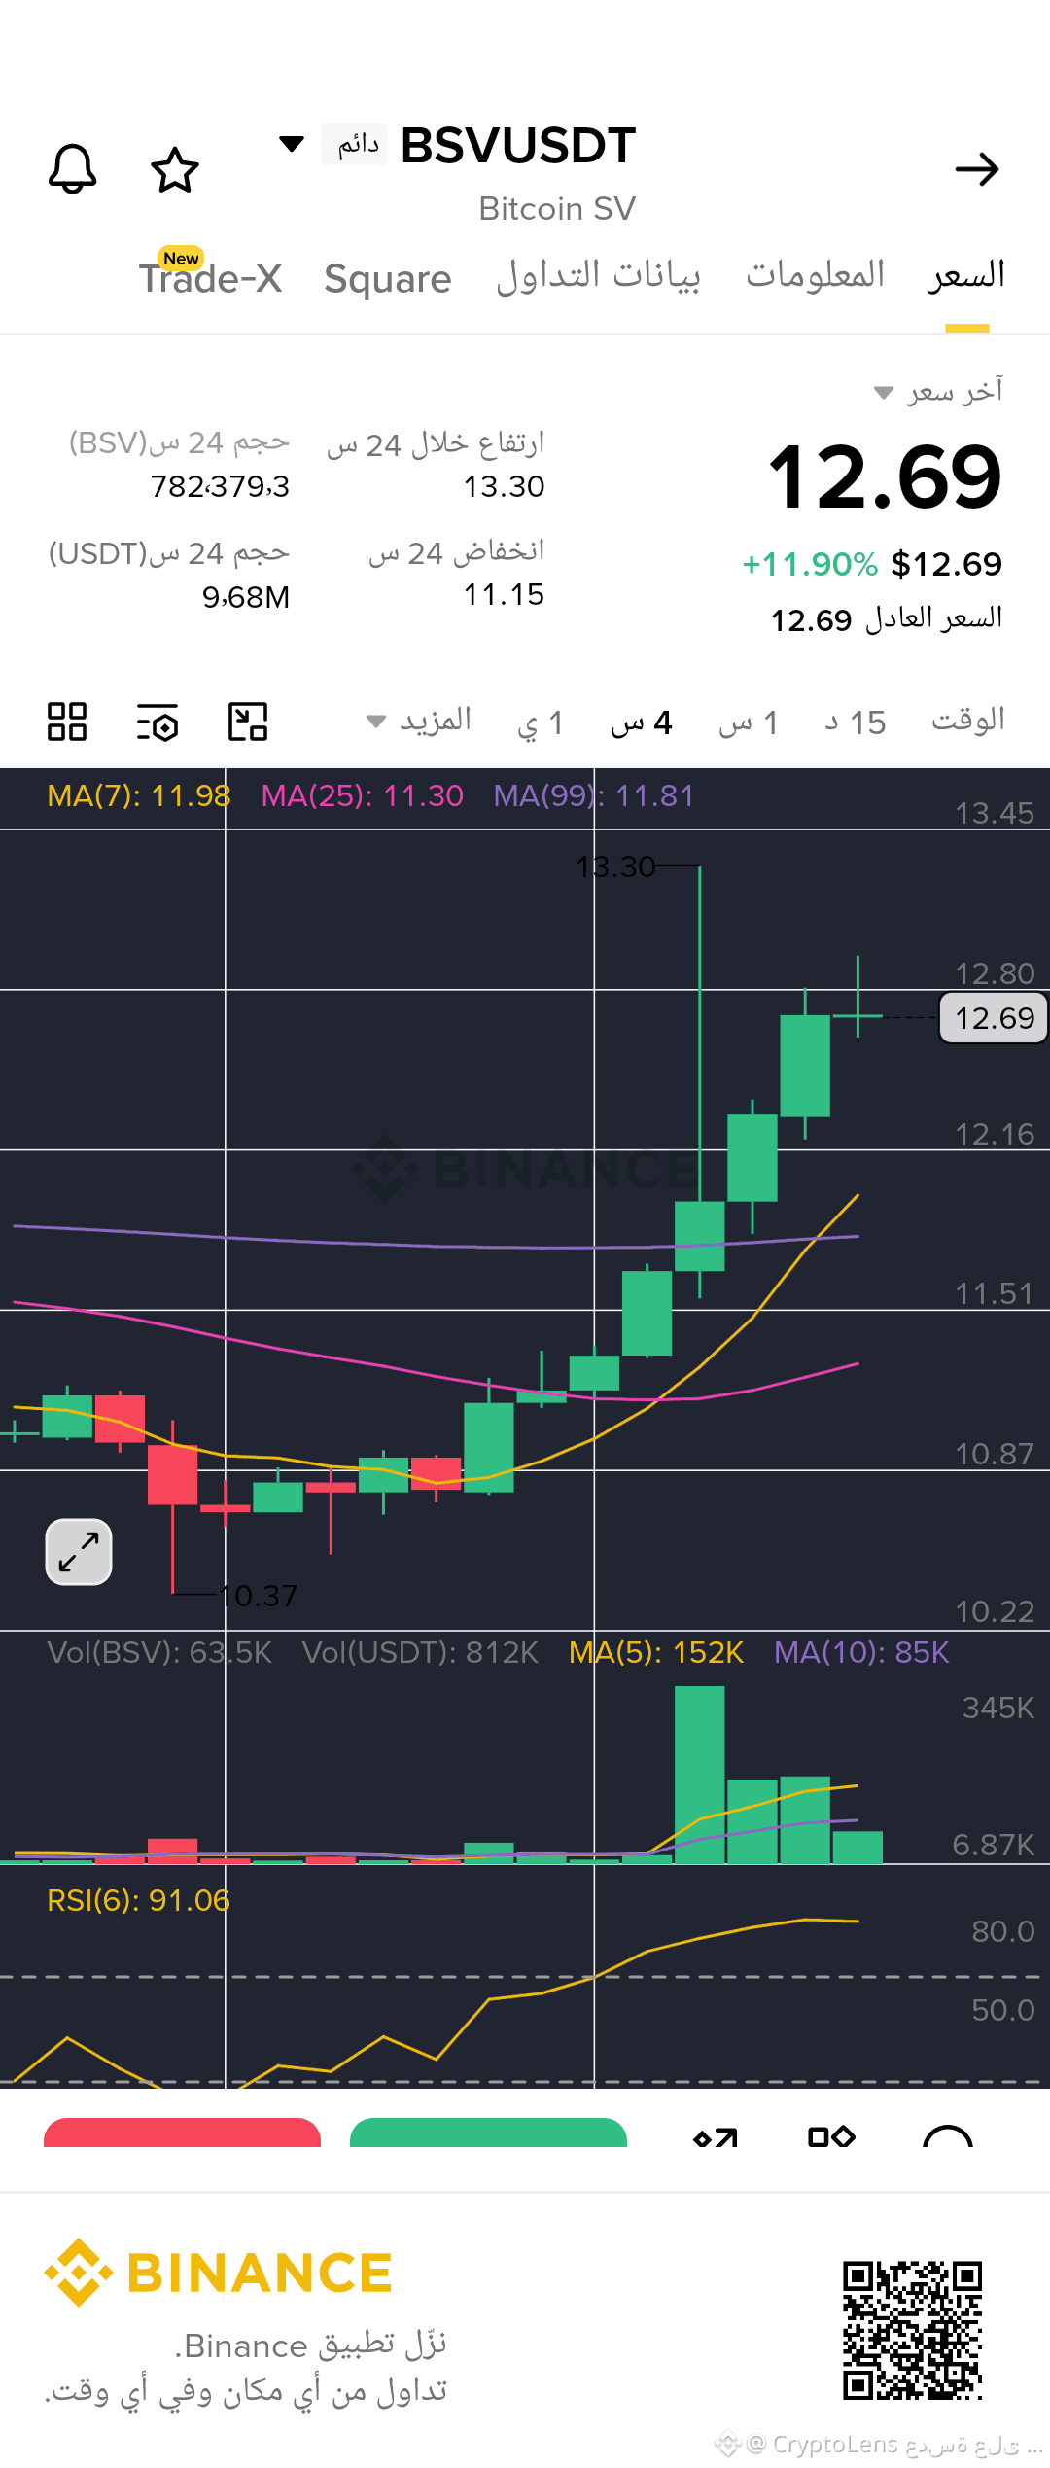Tap the 24h high value 13.30
This screenshot has height=2468, width=1050.
(x=504, y=486)
